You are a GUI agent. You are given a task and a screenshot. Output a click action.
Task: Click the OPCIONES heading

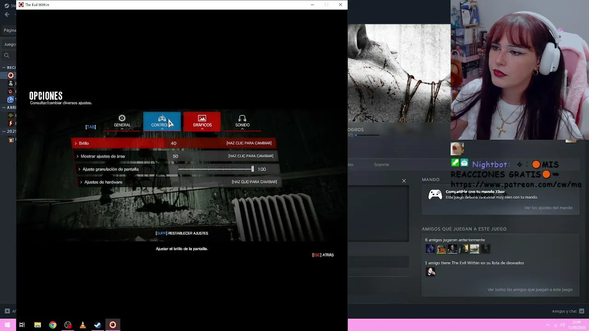46,96
